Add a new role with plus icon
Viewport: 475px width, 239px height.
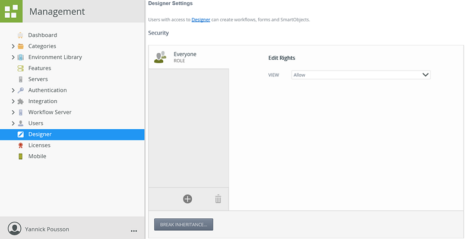coord(188,199)
